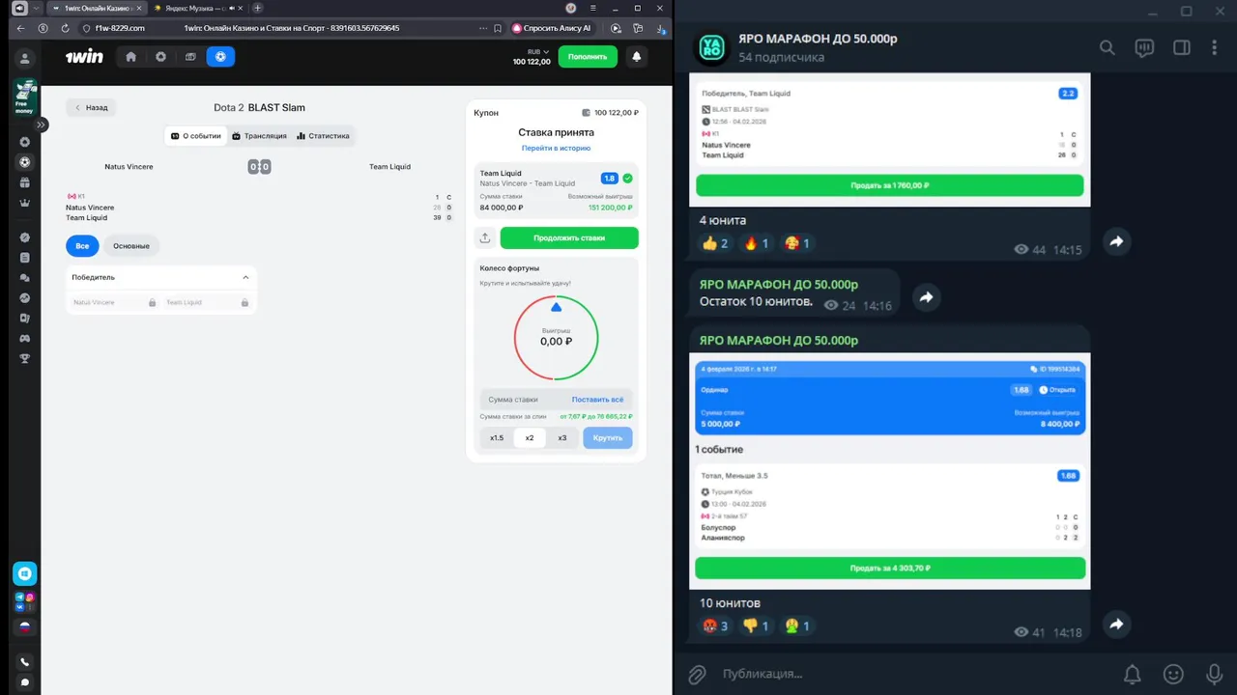This screenshot has height=695, width=1237.
Task: Open the chat support bubble icon
Action: tap(25, 682)
